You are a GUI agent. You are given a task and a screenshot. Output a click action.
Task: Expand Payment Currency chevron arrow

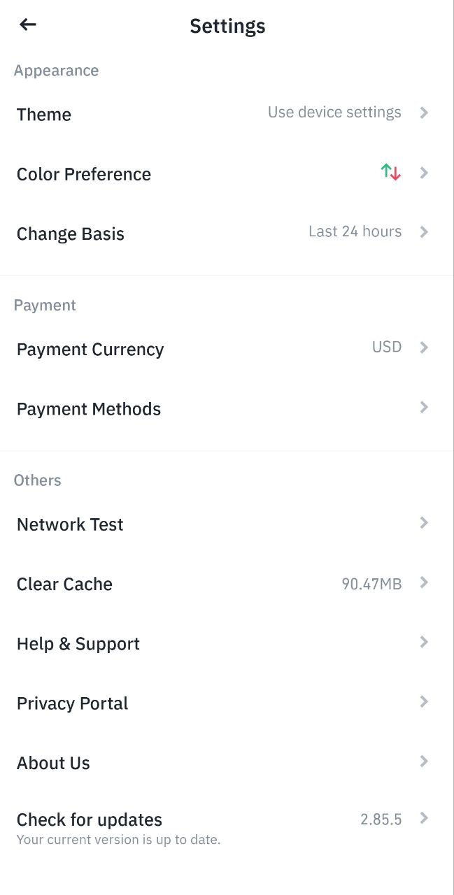pyautogui.click(x=424, y=347)
